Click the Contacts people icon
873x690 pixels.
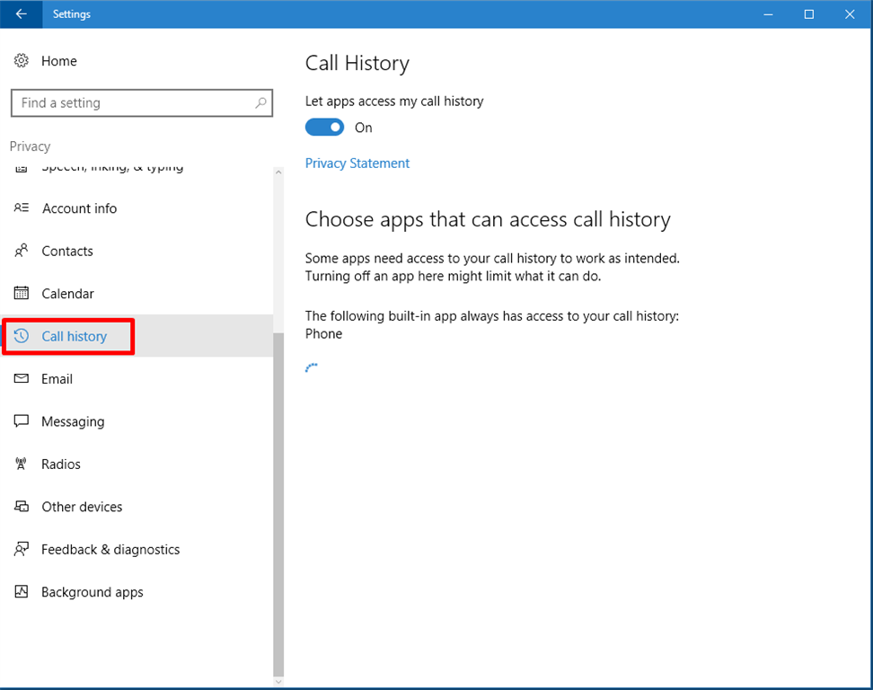(22, 252)
